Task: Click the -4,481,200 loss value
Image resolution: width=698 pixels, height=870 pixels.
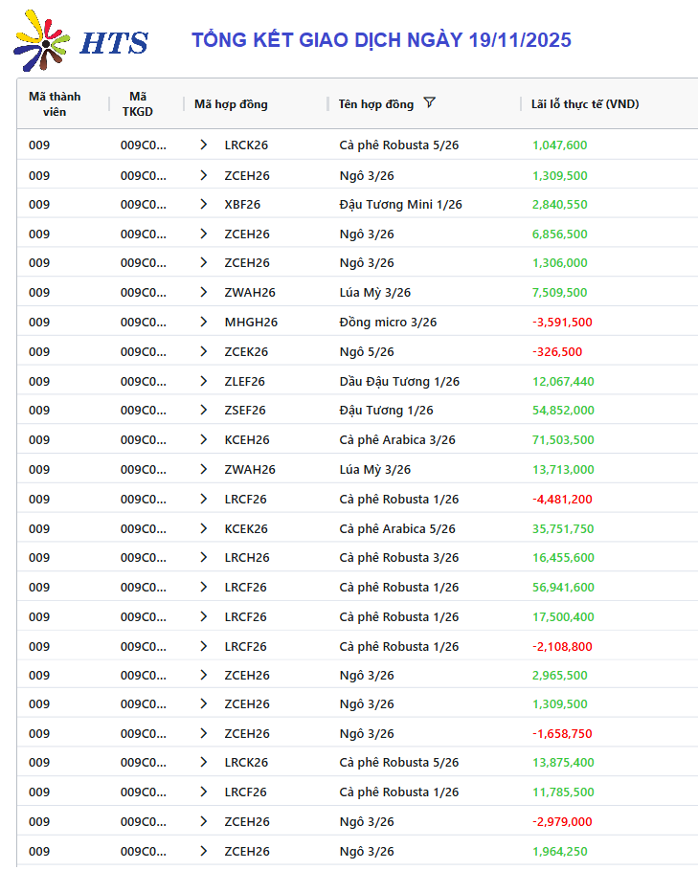Action: pos(562,499)
